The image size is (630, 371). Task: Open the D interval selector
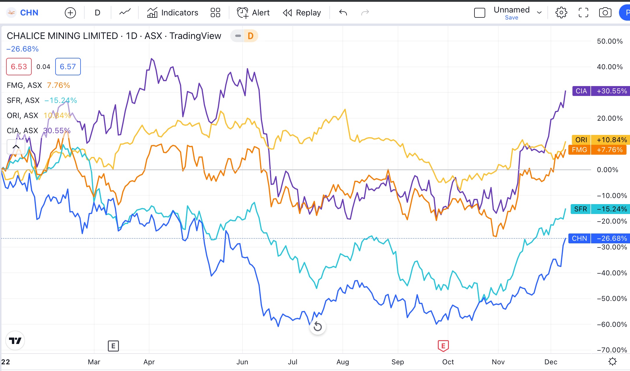click(97, 13)
